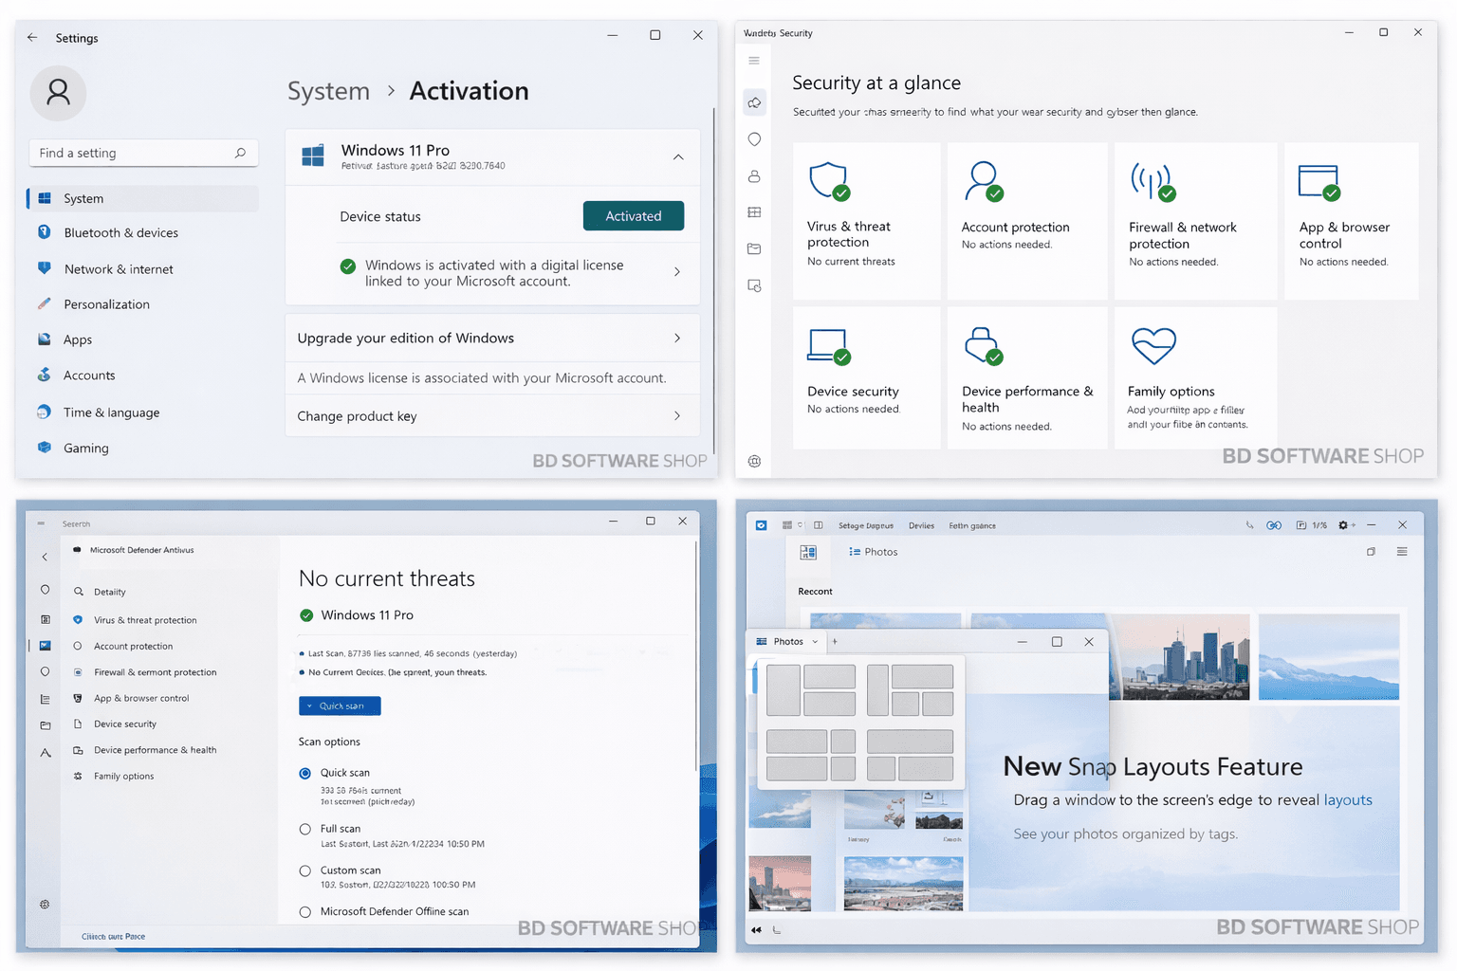This screenshot has width=1457, height=971.
Task: Click the back arrow in Settings window
Action: (32, 37)
